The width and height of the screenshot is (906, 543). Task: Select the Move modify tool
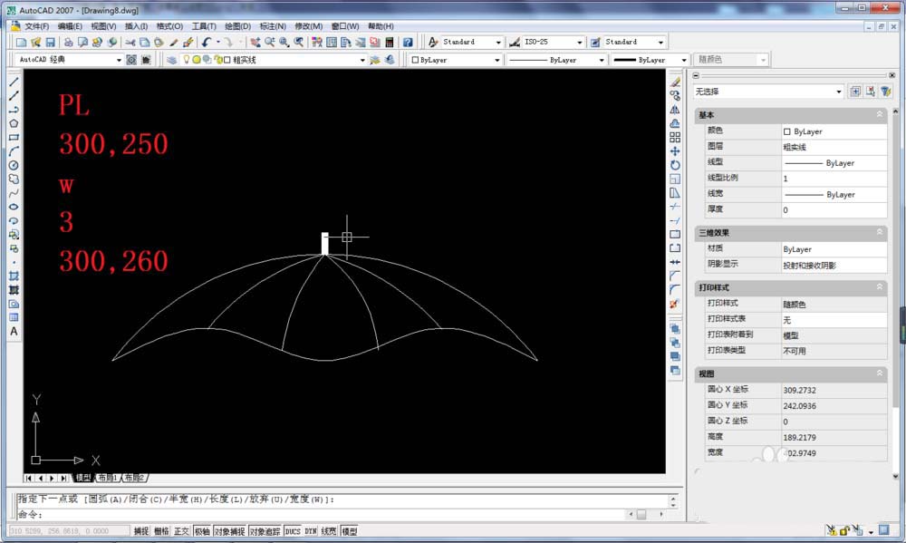pyautogui.click(x=675, y=151)
